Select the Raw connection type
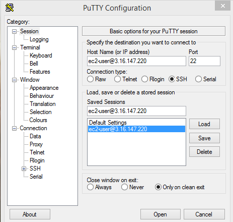The height and width of the screenshot is (222, 233). click(x=90, y=79)
